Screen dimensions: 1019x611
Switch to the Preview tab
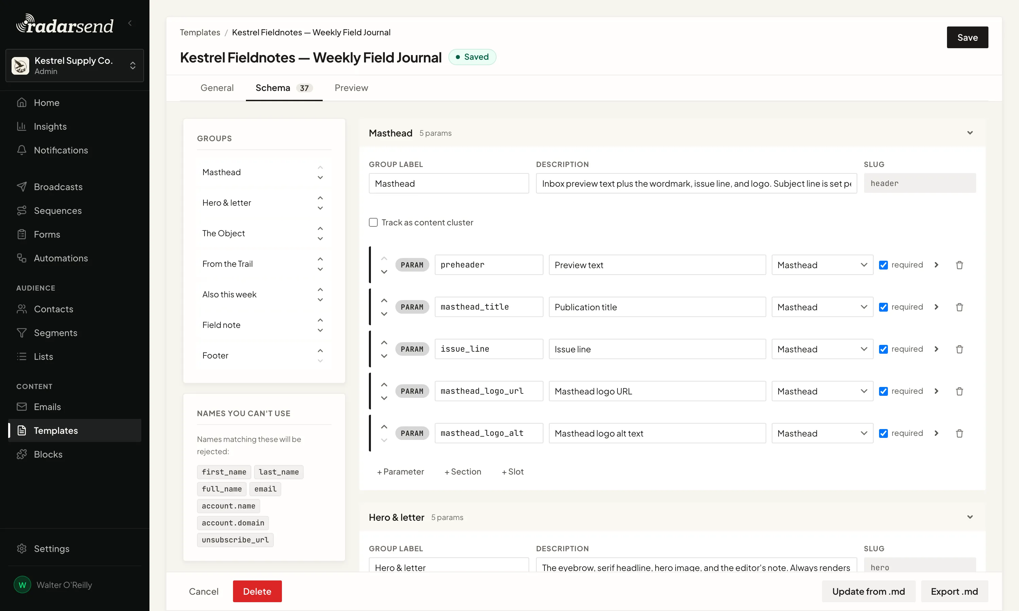point(351,88)
